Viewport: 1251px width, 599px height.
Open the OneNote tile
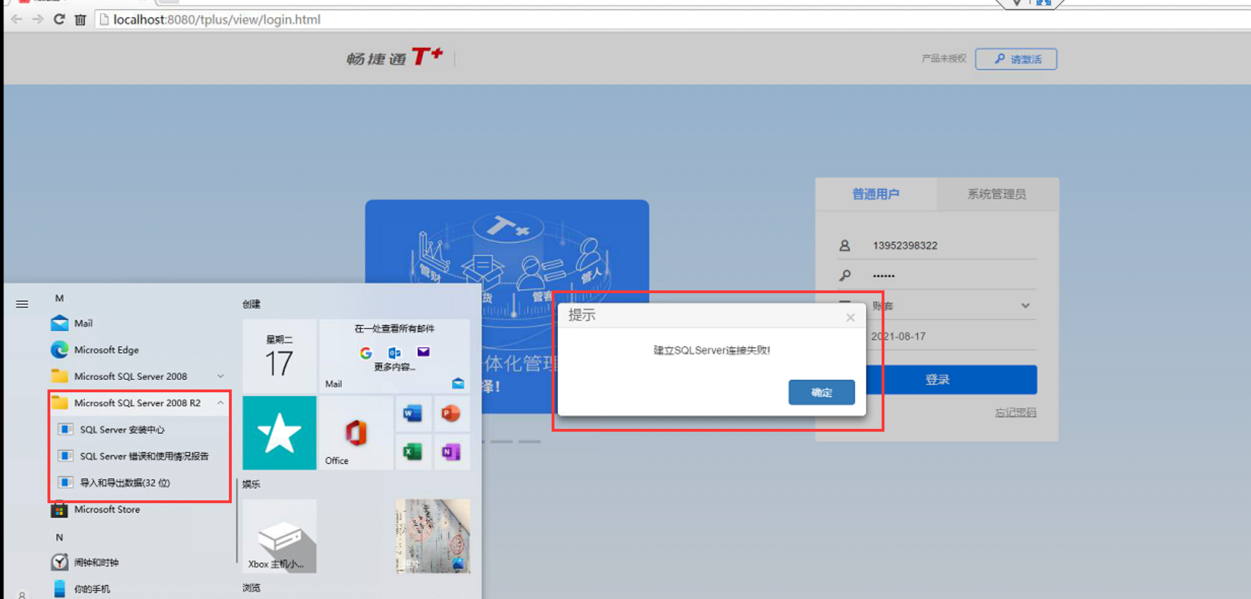click(451, 452)
